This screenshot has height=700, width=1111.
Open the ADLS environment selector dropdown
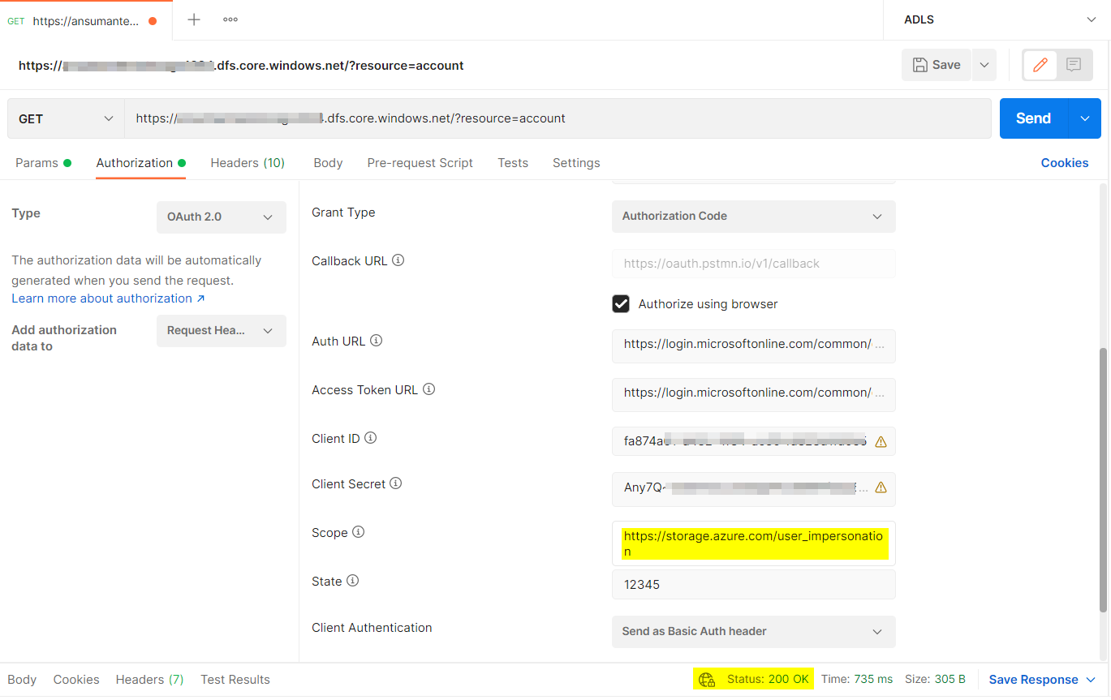click(997, 19)
